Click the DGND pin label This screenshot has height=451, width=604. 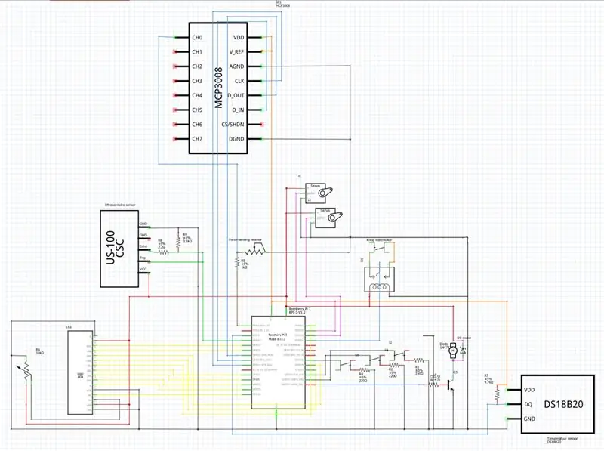236,139
